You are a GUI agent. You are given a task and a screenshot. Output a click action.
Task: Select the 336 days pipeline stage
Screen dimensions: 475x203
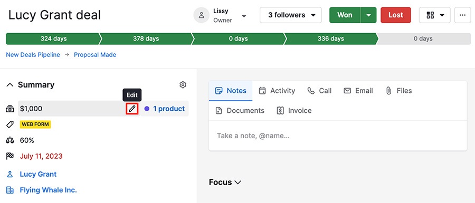pyautogui.click(x=331, y=38)
